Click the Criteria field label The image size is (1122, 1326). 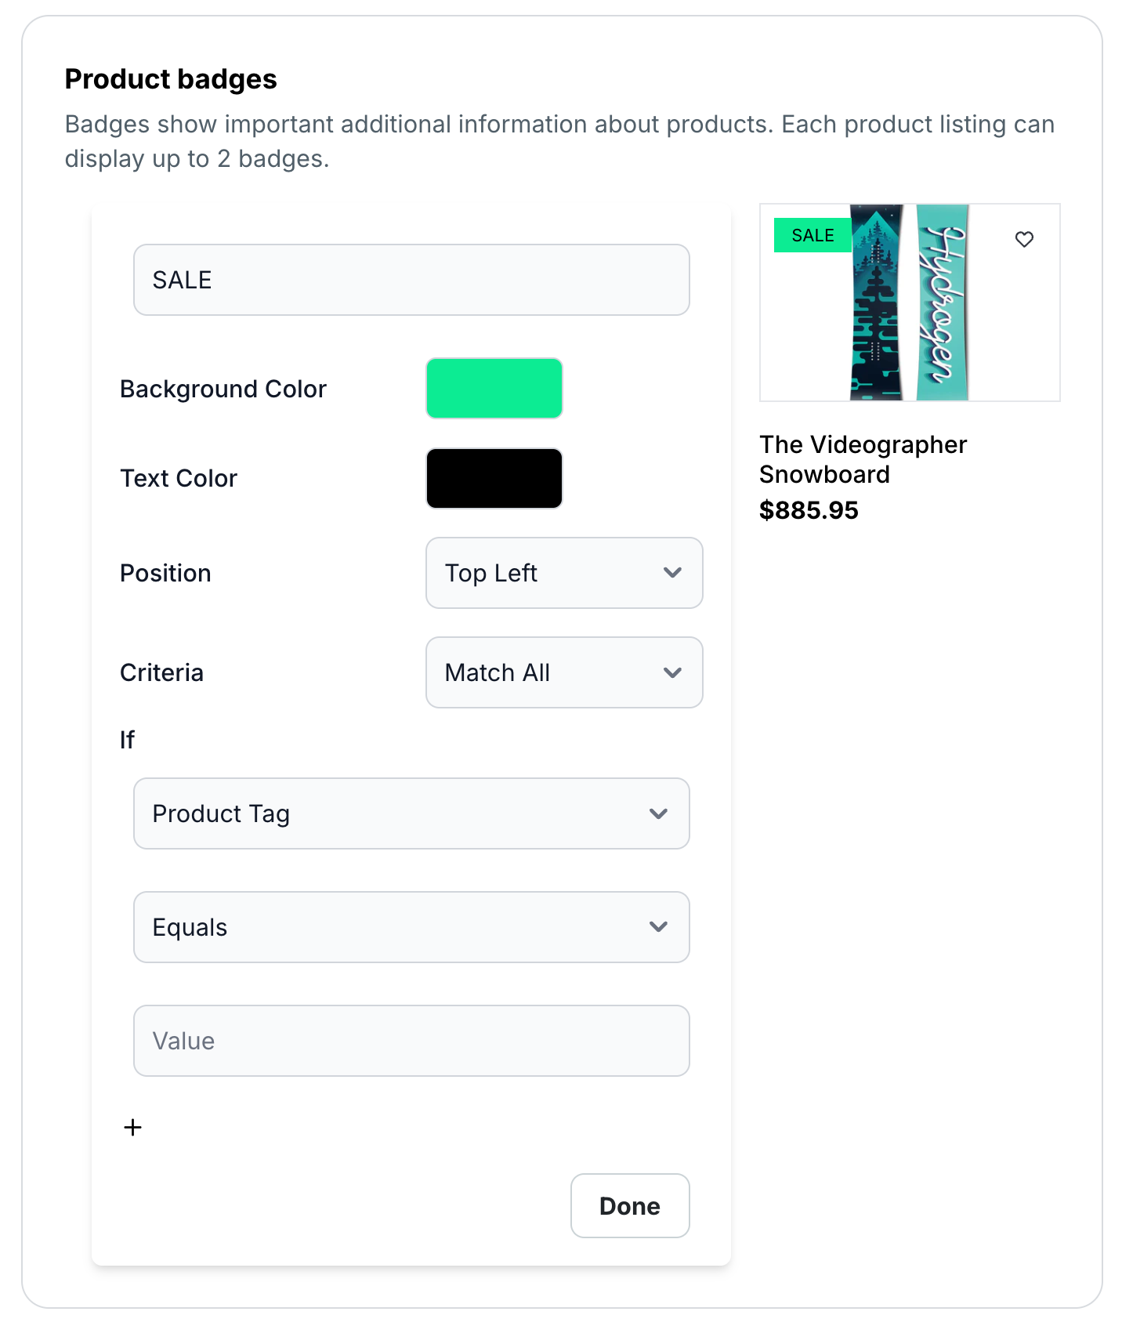coord(161,672)
